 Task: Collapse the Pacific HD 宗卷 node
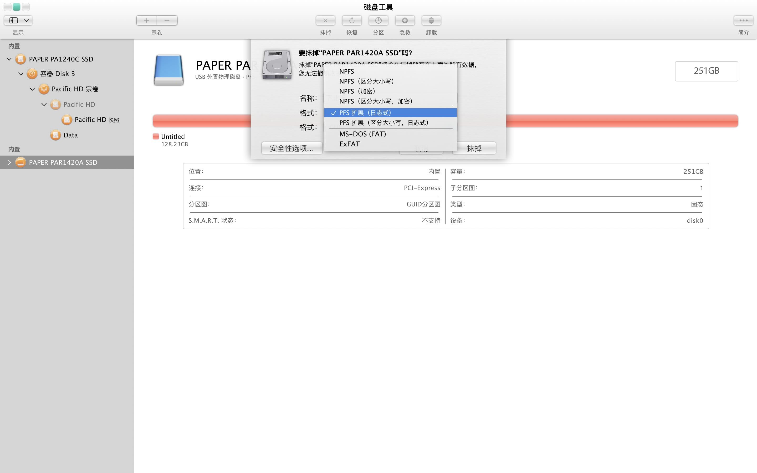pos(32,89)
